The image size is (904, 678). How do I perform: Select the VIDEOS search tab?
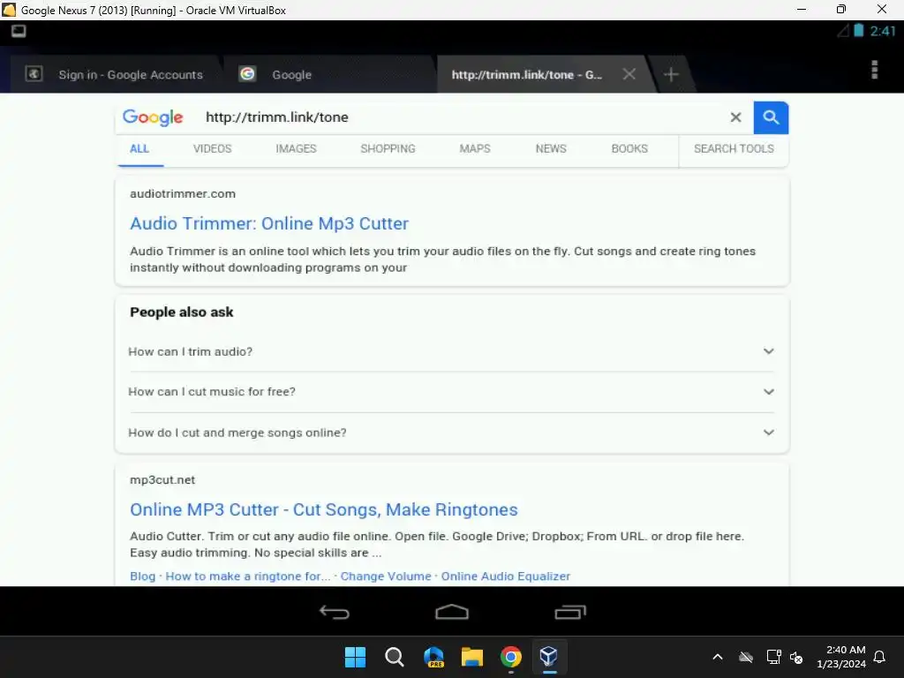coord(212,148)
